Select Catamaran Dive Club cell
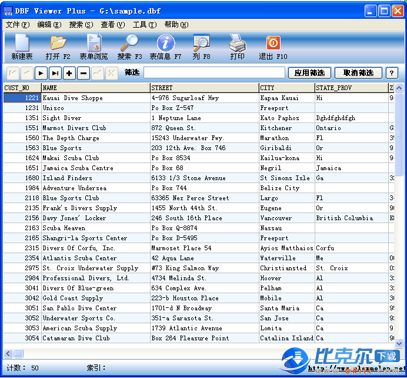This screenshot has width=407, height=378. click(96, 338)
